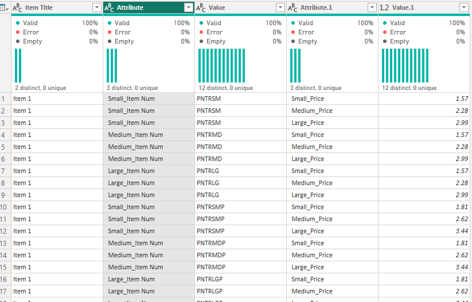
Task: Click the Attribute column distribution chart
Action: pyautogui.click(x=112, y=65)
